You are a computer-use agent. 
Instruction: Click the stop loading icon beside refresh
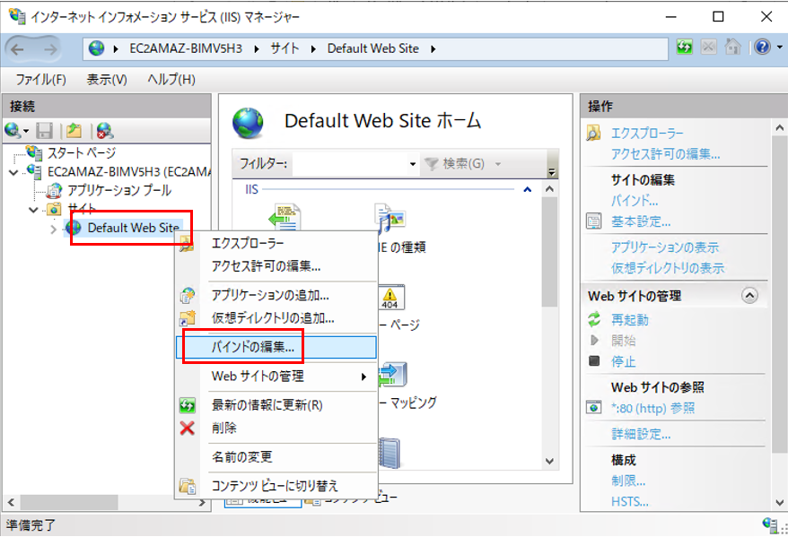click(x=709, y=48)
